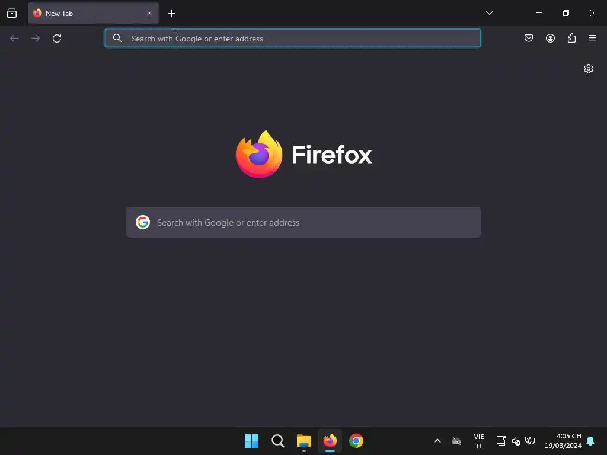Viewport: 607px width, 455px height.
Task: Open the Windows Start menu
Action: pos(251,441)
